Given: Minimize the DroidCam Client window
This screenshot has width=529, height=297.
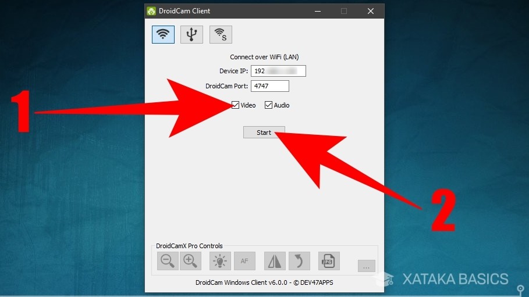Looking at the screenshot, I should click(x=318, y=11).
